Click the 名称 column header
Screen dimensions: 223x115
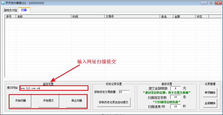click(43, 16)
